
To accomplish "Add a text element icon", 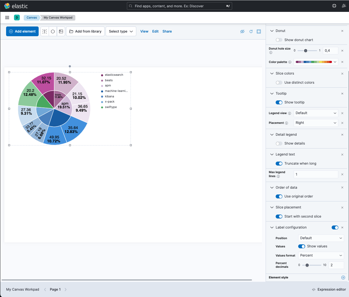I will coord(45,31).
